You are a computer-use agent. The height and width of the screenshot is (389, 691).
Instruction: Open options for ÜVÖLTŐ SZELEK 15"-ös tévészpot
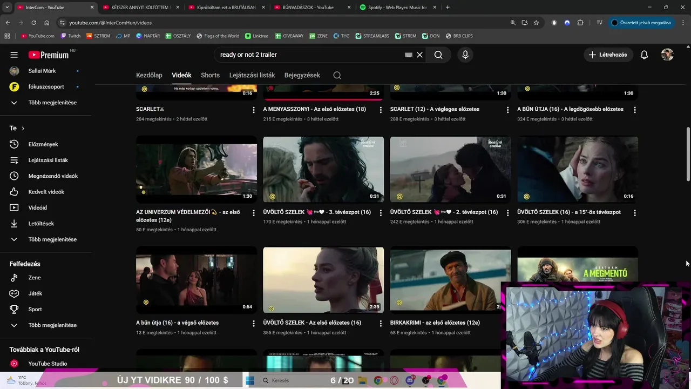pos(635,213)
